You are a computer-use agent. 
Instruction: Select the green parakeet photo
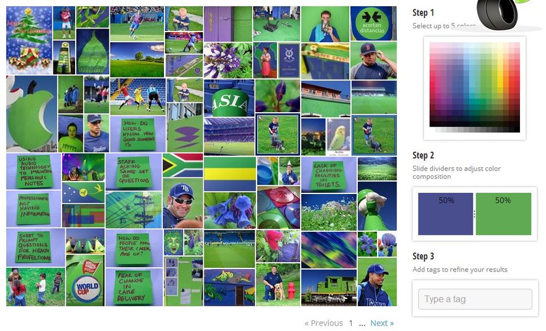[339, 137]
